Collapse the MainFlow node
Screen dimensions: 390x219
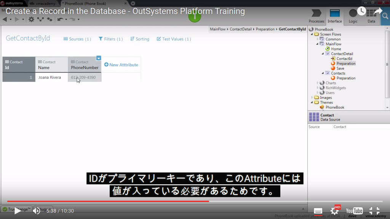(317, 44)
